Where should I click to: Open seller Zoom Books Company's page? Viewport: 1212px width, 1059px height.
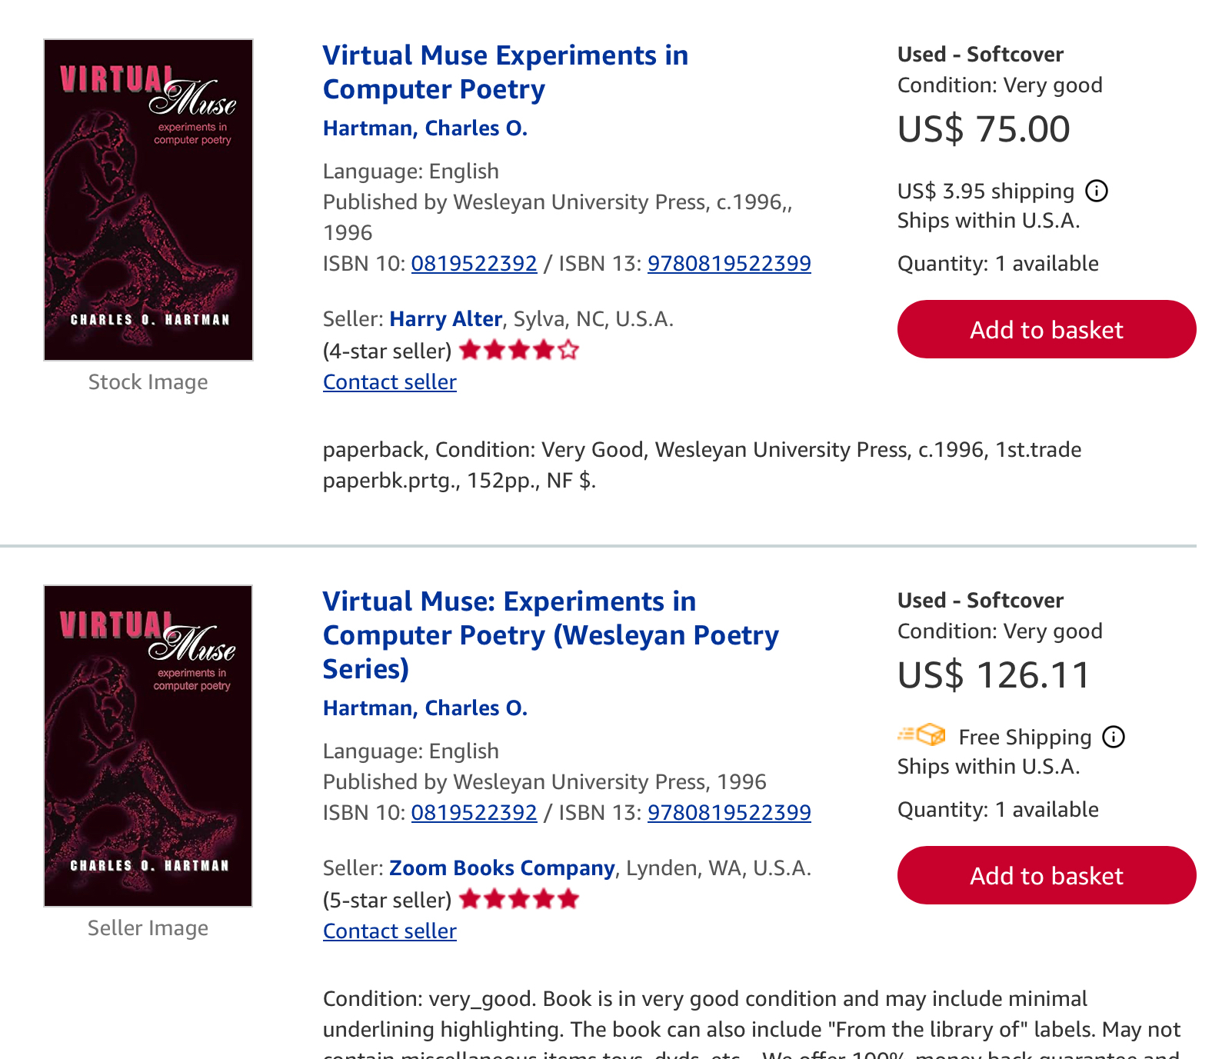coord(502,868)
